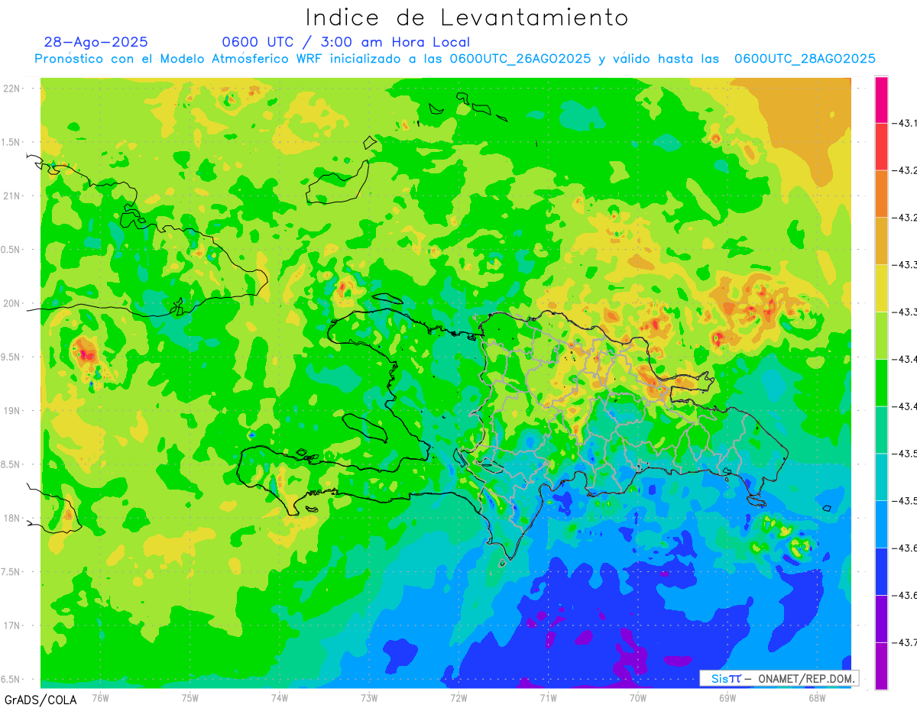Viewport: 917px width, 708px height.
Task: Click the '71W' longitude label
Action: [x=548, y=697]
